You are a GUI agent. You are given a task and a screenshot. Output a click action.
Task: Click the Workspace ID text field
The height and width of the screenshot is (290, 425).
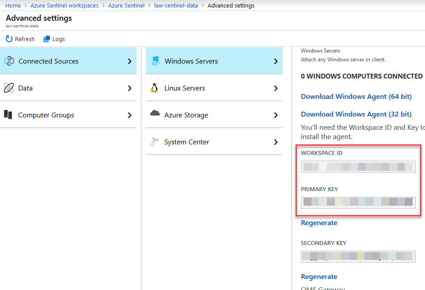tap(358, 167)
